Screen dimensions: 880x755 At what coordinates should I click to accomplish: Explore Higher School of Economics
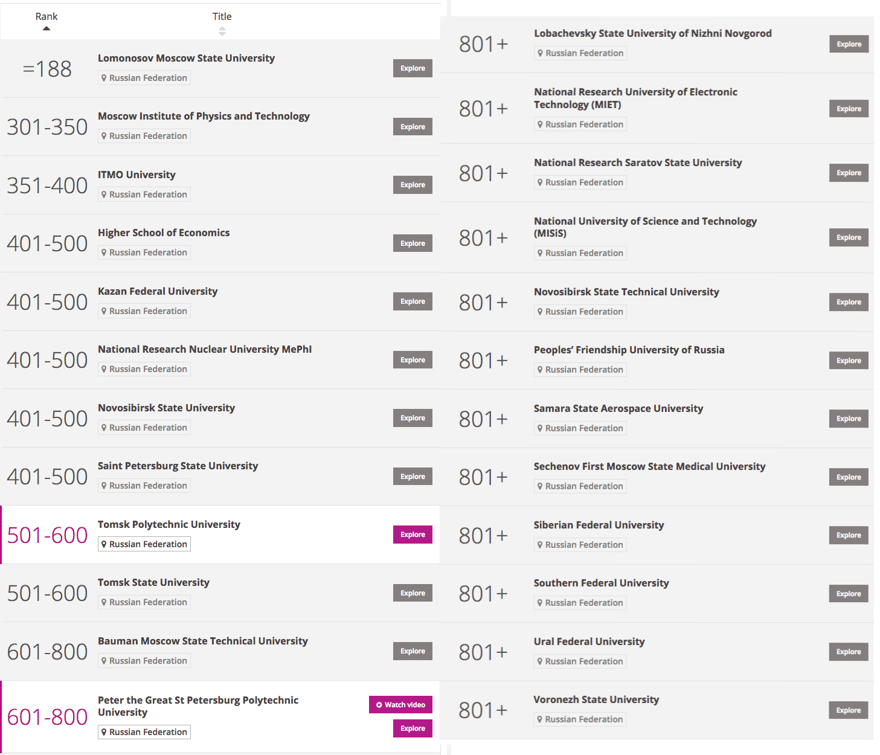point(413,243)
